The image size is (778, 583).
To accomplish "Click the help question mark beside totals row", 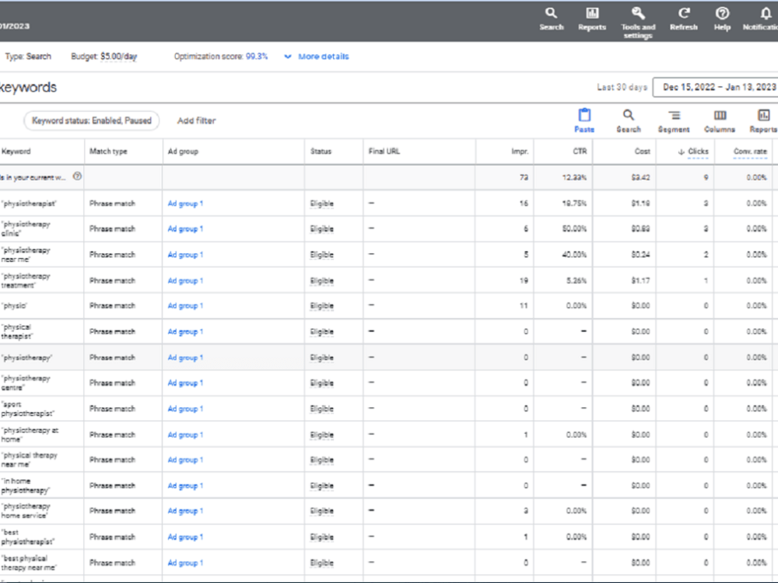I will [x=77, y=176].
